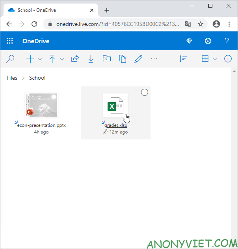Screen dimensions: 238x249
Task: Click the Rename pencil icon
Action: tap(138, 59)
